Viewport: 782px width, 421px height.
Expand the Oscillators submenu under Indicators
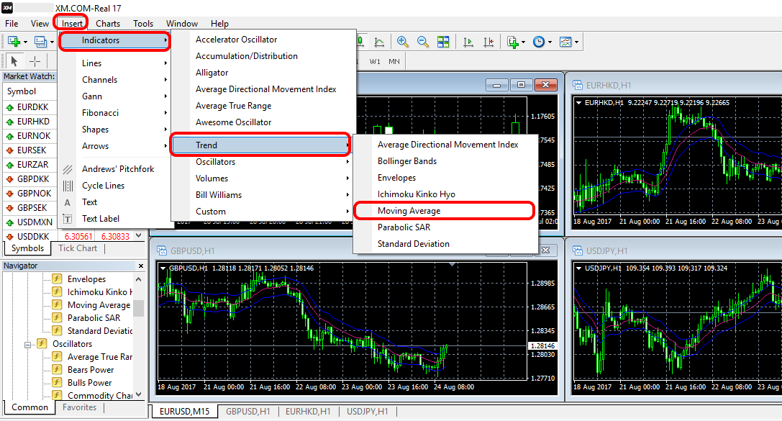point(263,162)
